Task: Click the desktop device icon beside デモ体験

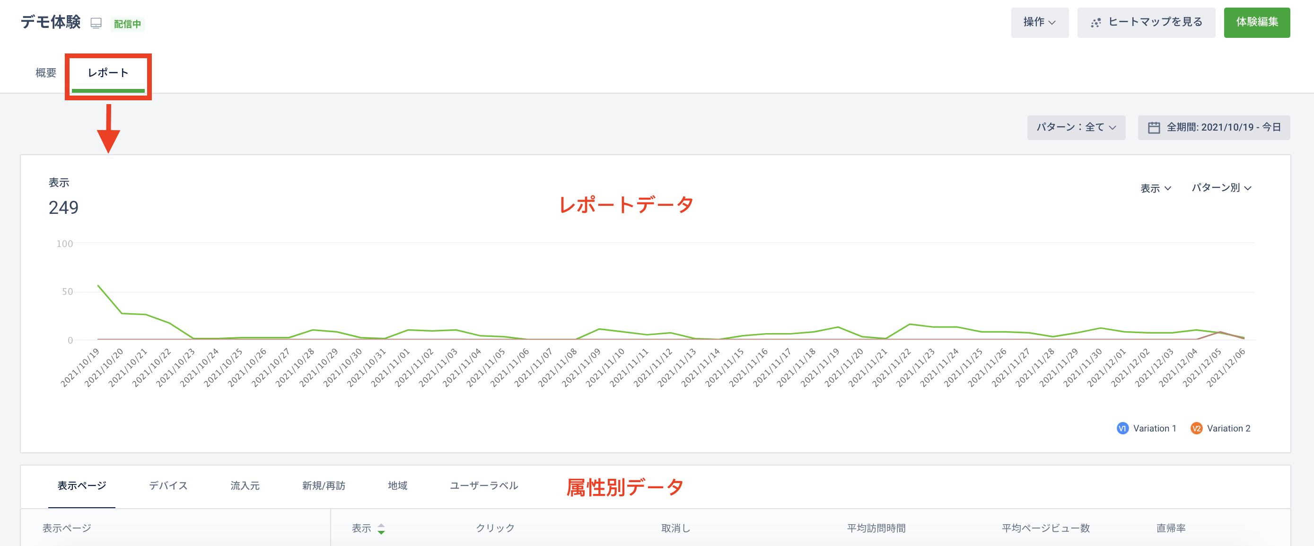Action: click(96, 24)
